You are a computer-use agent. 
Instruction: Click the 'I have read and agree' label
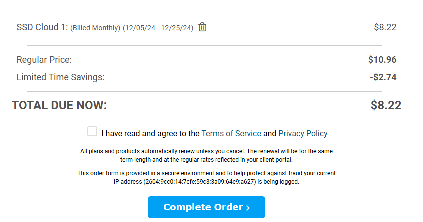pos(150,133)
